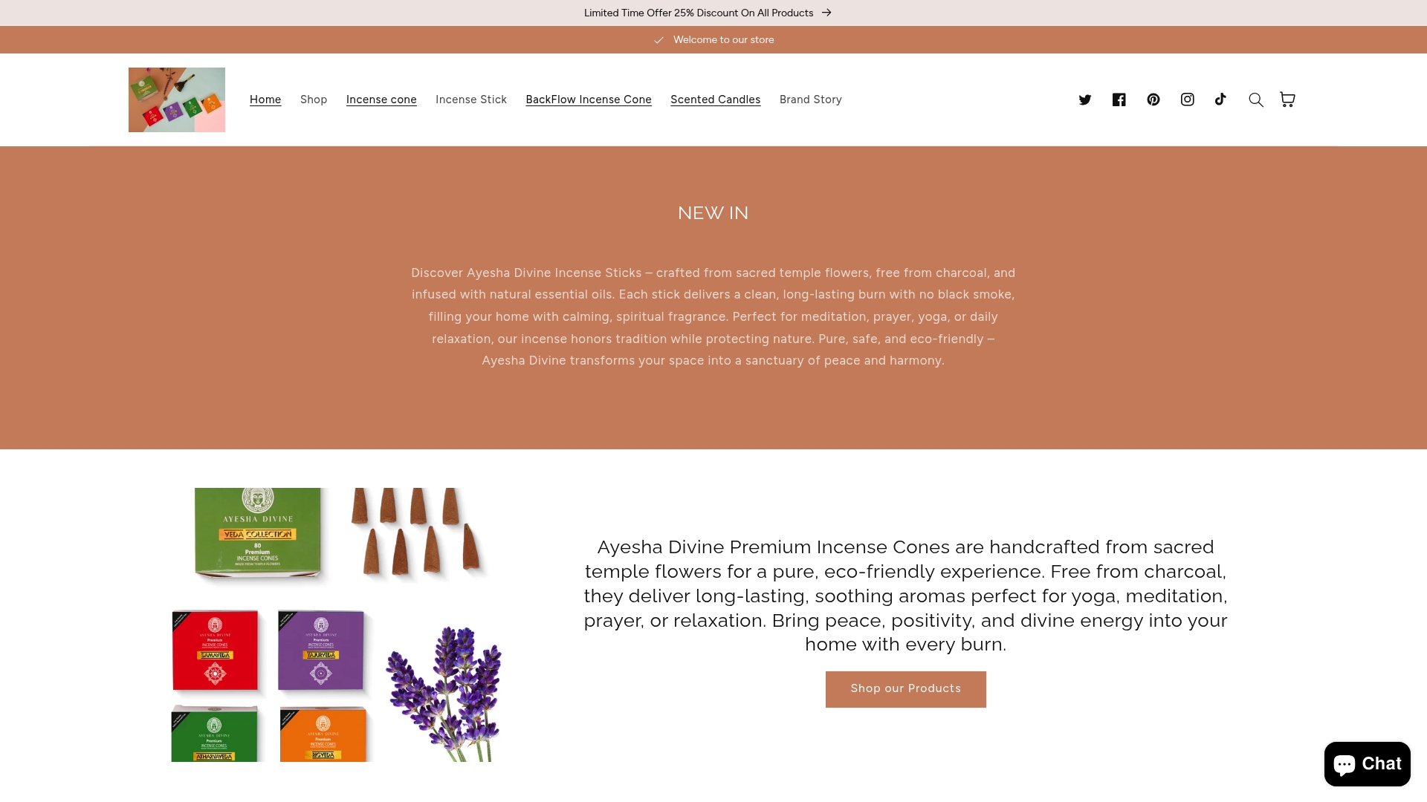This screenshot has width=1427, height=802.
Task: Click the arrow in the discount announcement
Action: (826, 13)
